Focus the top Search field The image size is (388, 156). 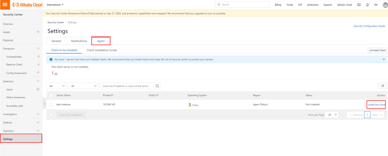(x=242, y=5)
